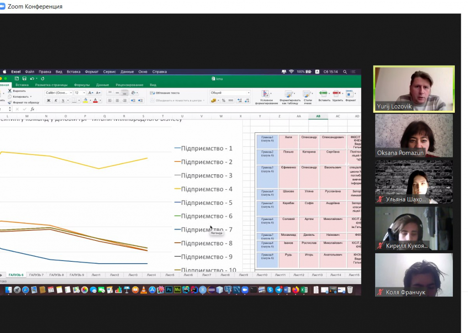Screen dimensions: 468x333
Task: Expand the borders dropdown arrow
Action: (79, 101)
